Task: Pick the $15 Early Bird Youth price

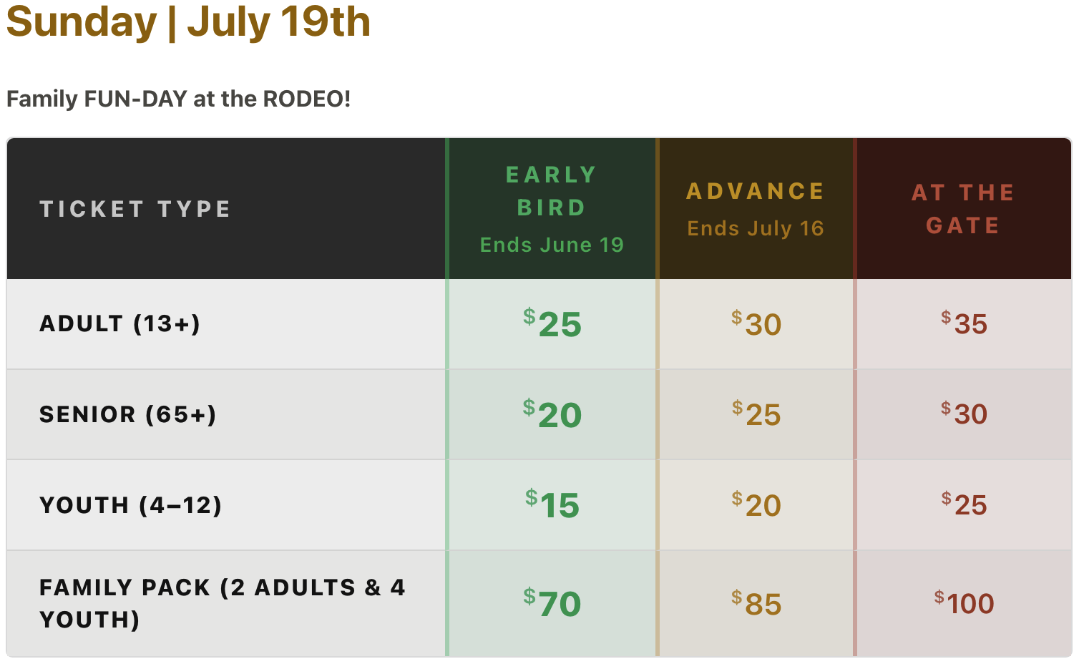Action: 552,505
